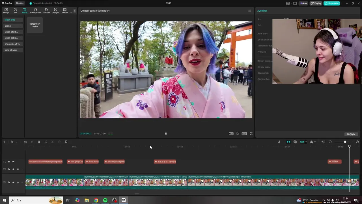
Task: Select the Metin tab
Action: [25, 11]
